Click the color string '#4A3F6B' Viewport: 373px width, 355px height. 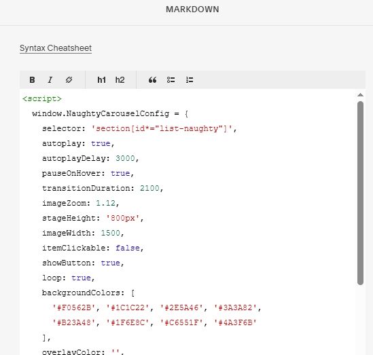tap(235, 322)
